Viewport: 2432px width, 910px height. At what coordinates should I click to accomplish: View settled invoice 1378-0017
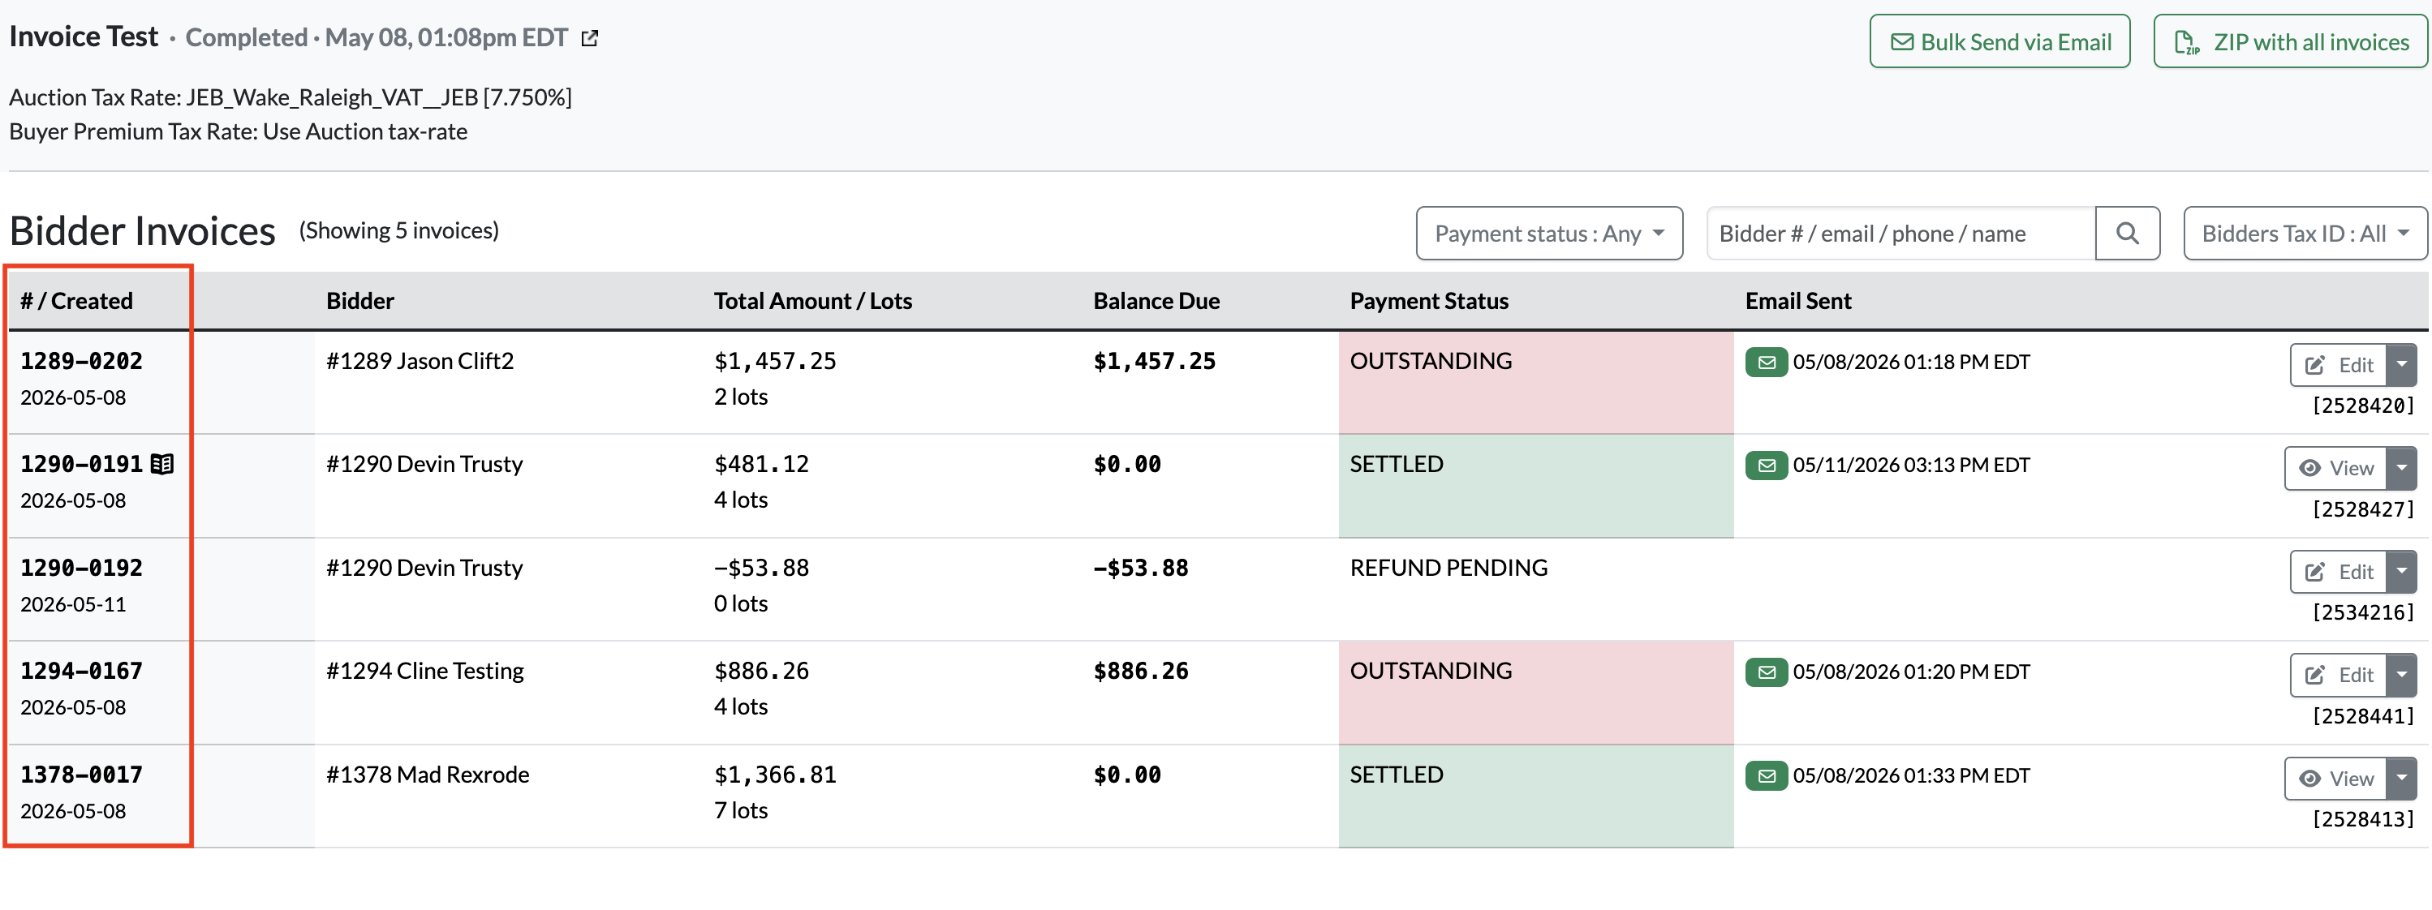(2335, 778)
